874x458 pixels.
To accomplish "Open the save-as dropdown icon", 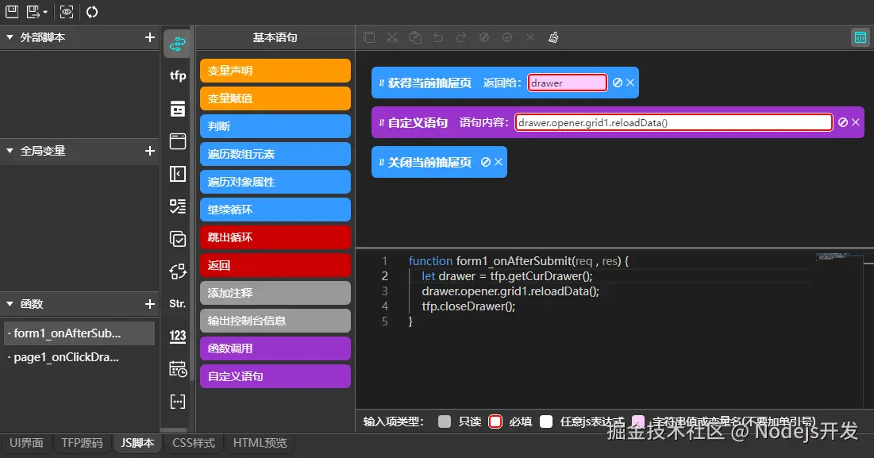I will coord(37,11).
